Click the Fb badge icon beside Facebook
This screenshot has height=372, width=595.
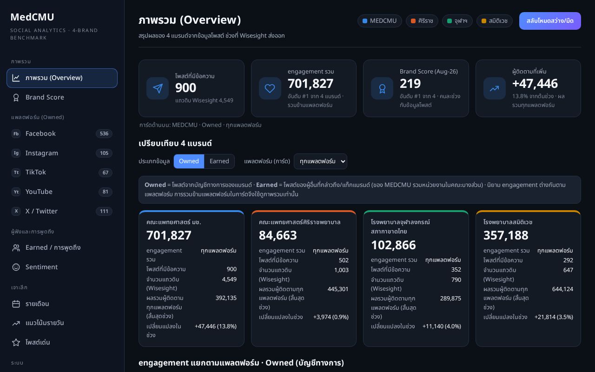pos(16,134)
